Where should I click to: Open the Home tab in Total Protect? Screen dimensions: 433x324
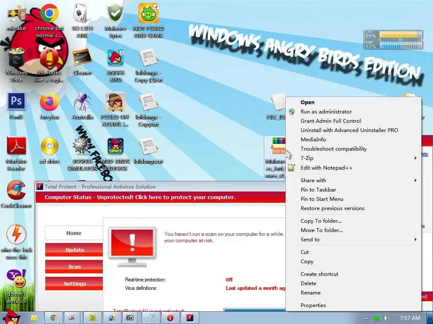[x=74, y=233]
